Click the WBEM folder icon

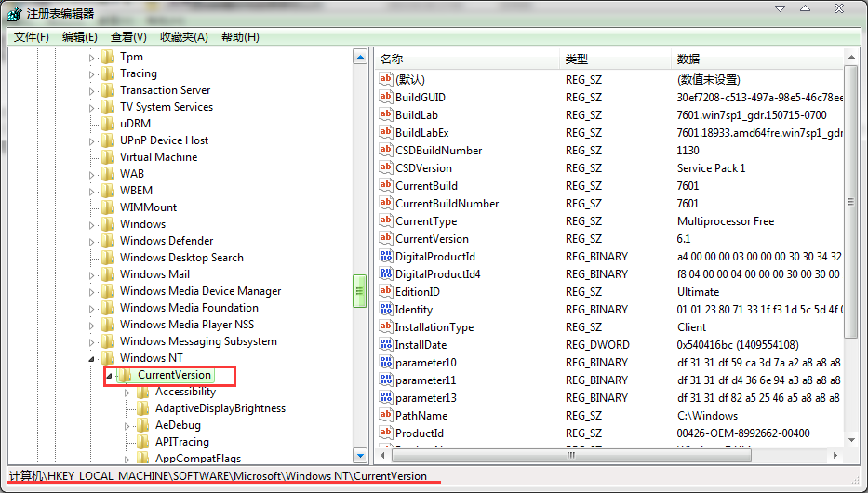pyautogui.click(x=108, y=191)
